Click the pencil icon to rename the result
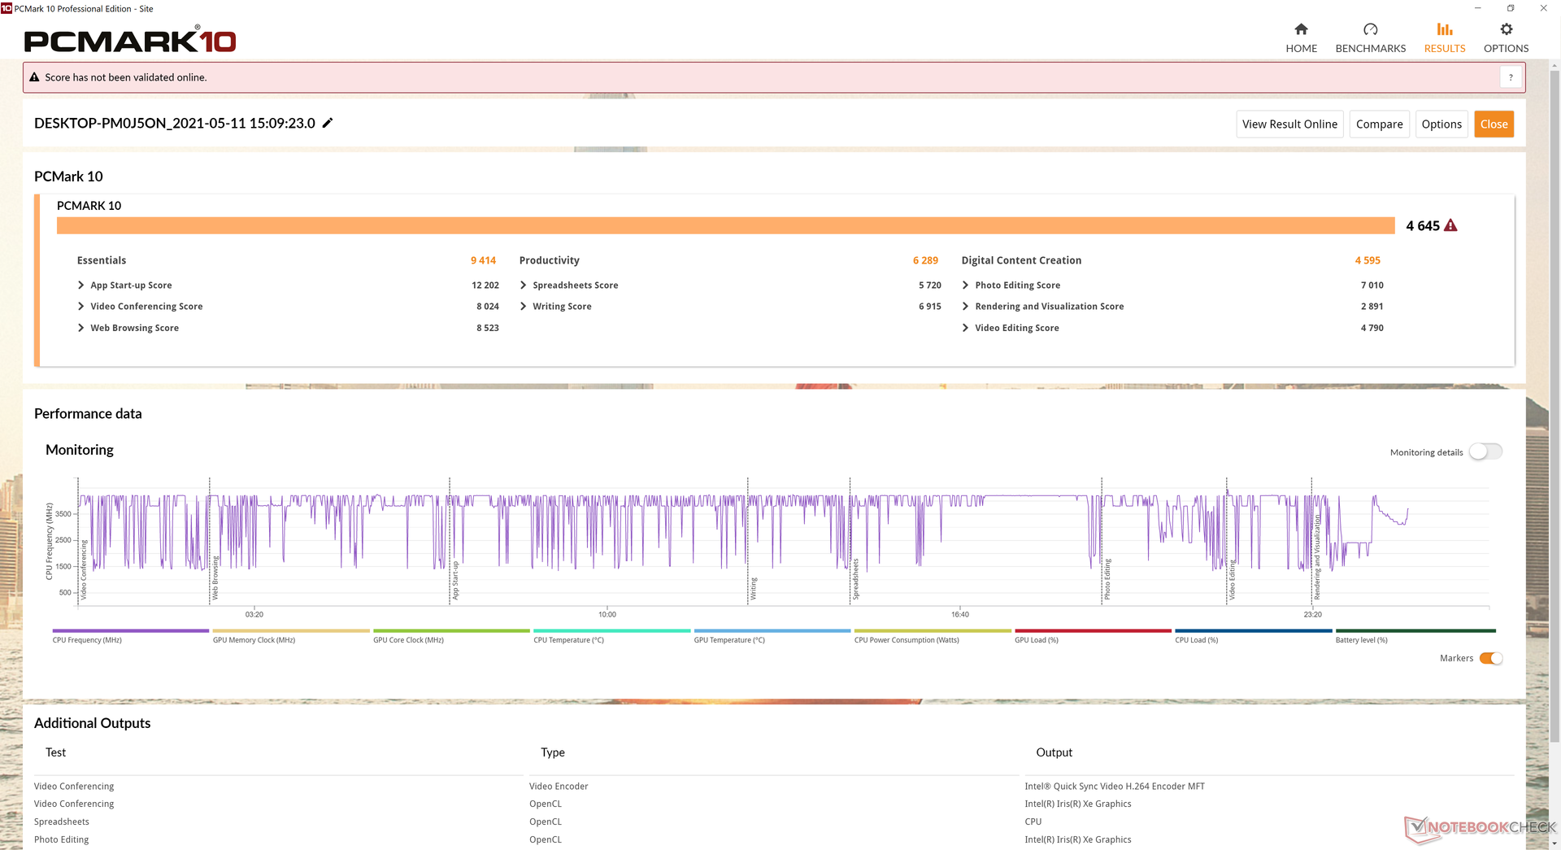Image resolution: width=1561 pixels, height=850 pixels. (x=328, y=123)
